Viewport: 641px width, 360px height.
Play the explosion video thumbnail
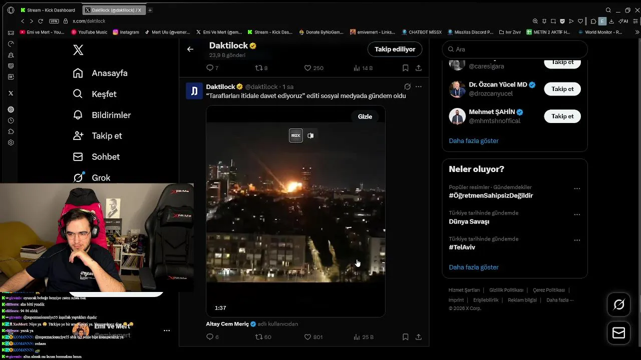295,211
